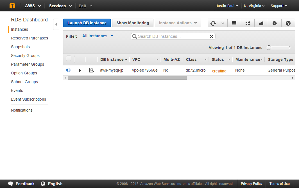Click the loading spinner on aws-mysql-jp row
Screen dimensions: 299x188
pyautogui.click(x=69, y=70)
